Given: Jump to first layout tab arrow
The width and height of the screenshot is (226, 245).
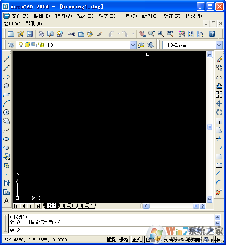Looking at the screenshot, I should (x=16, y=206).
